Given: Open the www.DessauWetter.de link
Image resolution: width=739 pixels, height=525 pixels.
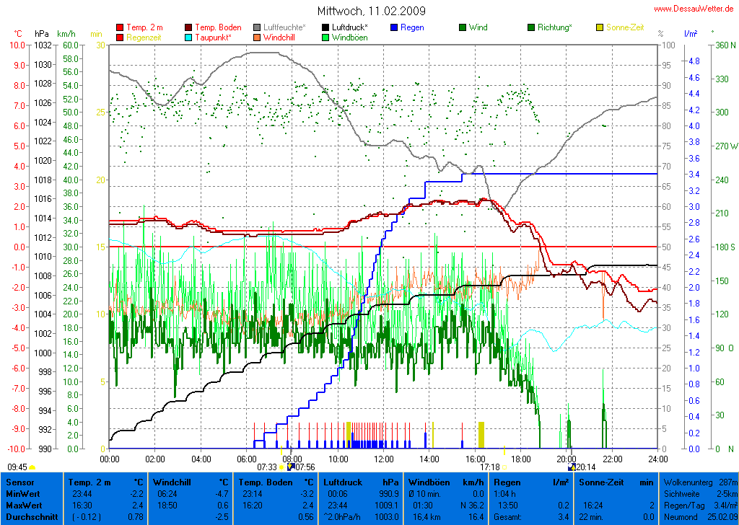Looking at the screenshot, I should (693, 9).
